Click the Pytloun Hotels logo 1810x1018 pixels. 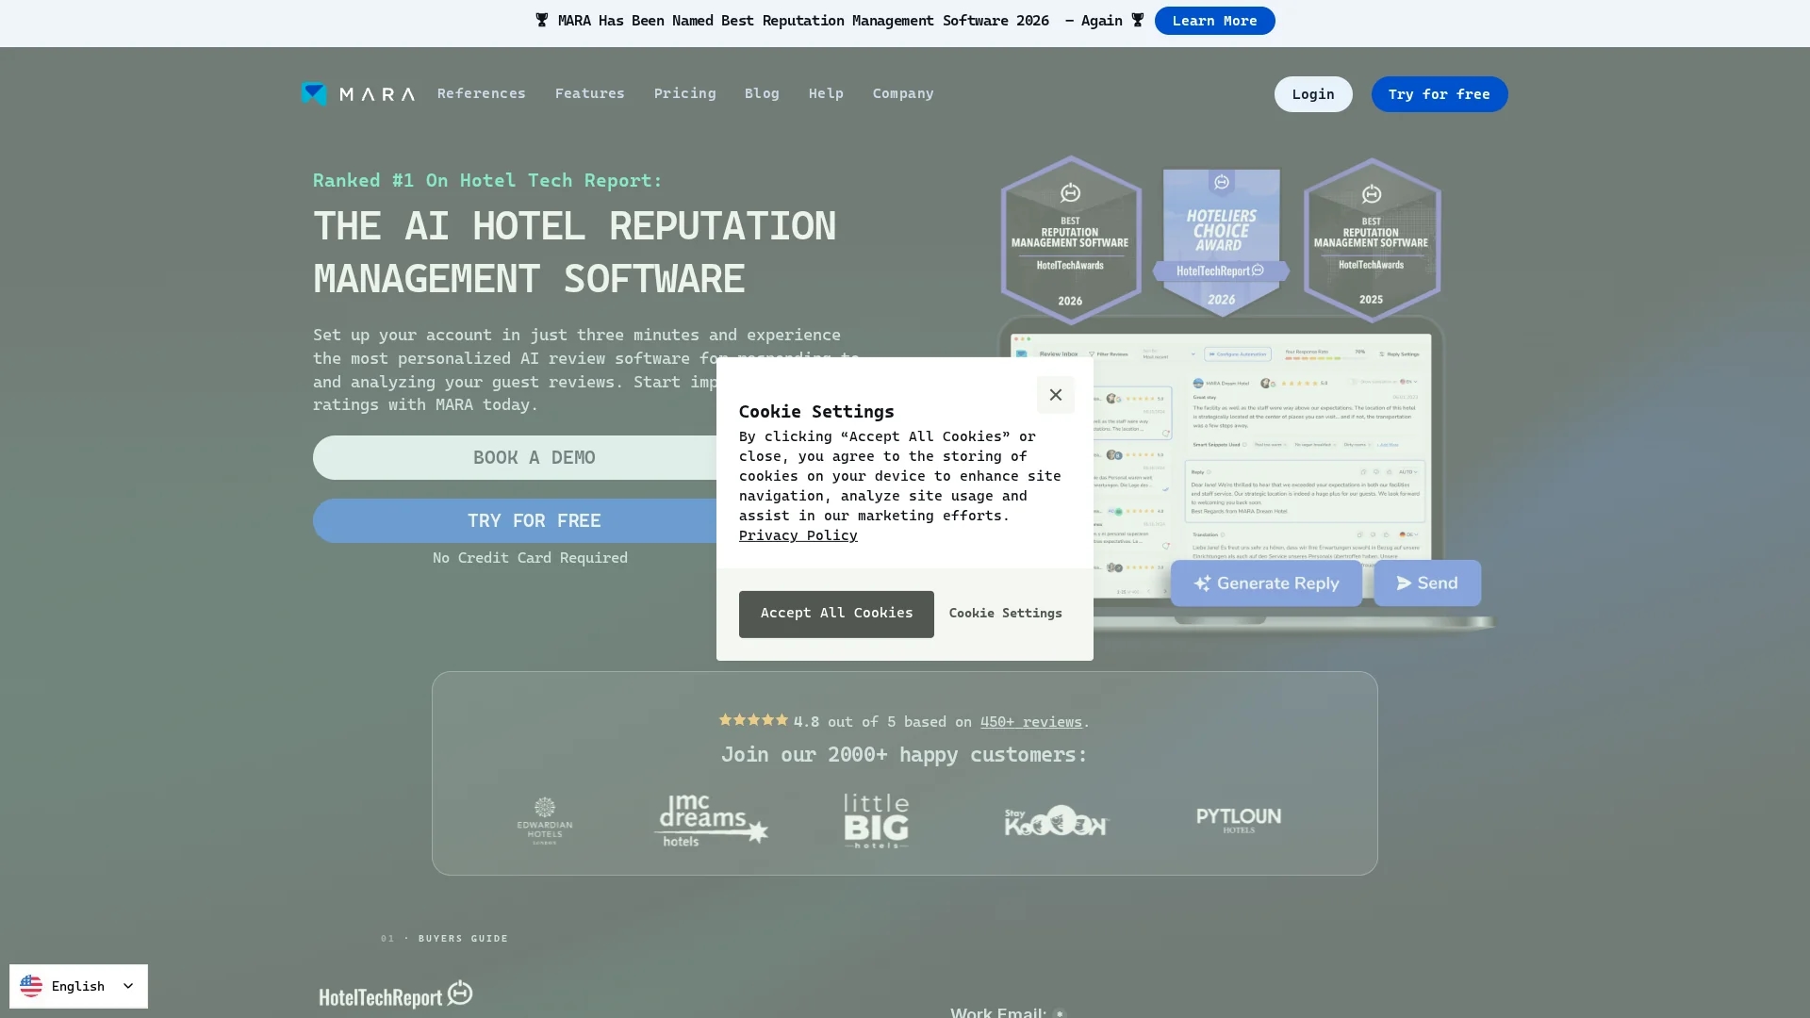1239,820
